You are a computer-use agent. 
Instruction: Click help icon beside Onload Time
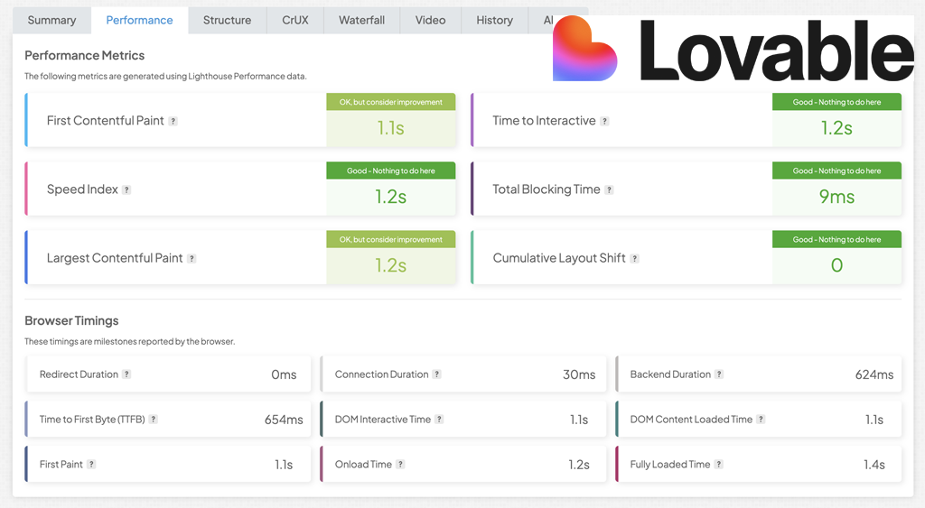[x=400, y=465]
